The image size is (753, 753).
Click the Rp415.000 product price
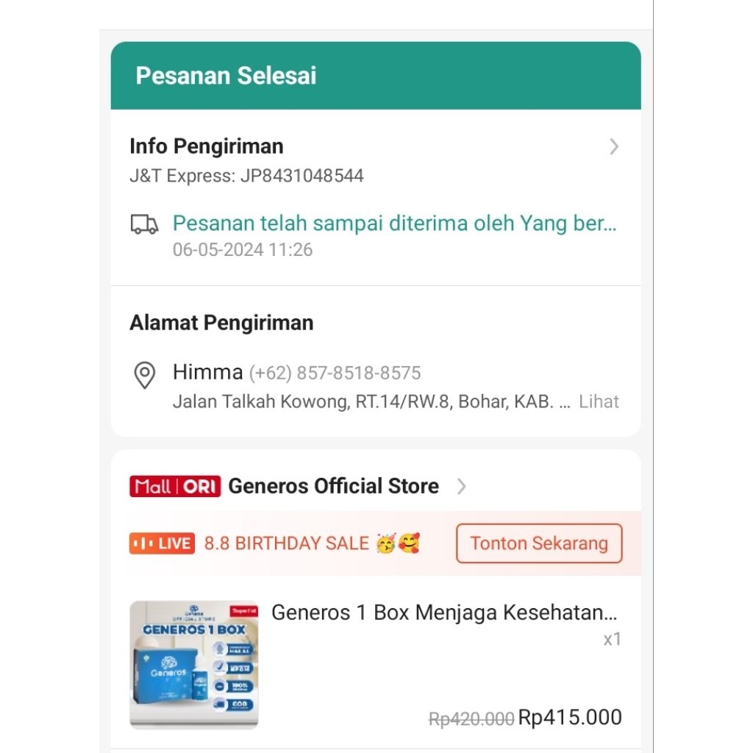(570, 717)
